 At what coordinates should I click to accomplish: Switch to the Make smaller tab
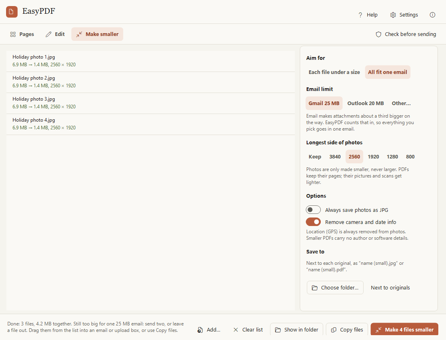97,34
